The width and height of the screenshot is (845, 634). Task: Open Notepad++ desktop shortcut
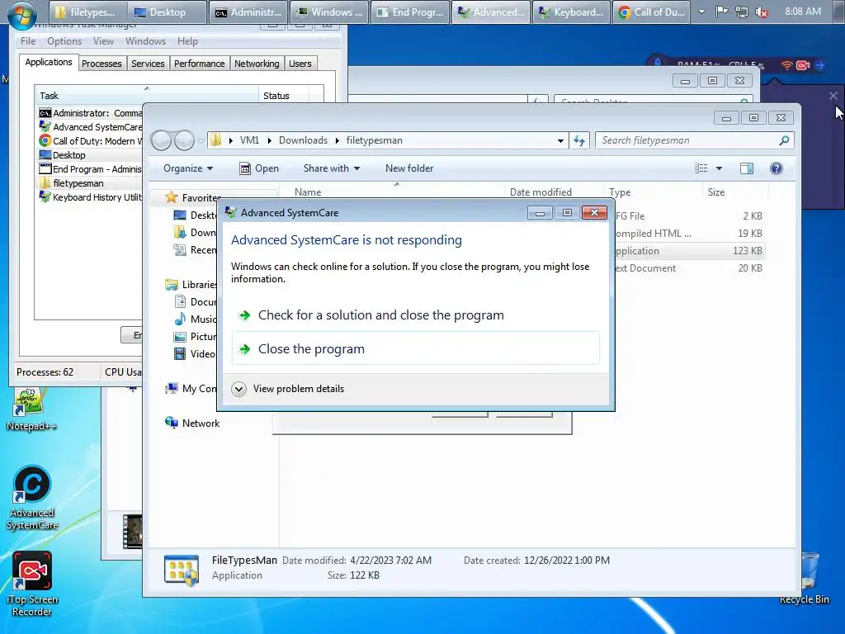(31, 409)
